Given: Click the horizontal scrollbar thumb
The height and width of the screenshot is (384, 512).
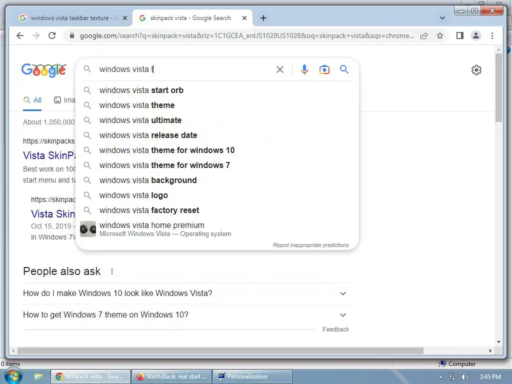Looking at the screenshot, I should point(220,350).
